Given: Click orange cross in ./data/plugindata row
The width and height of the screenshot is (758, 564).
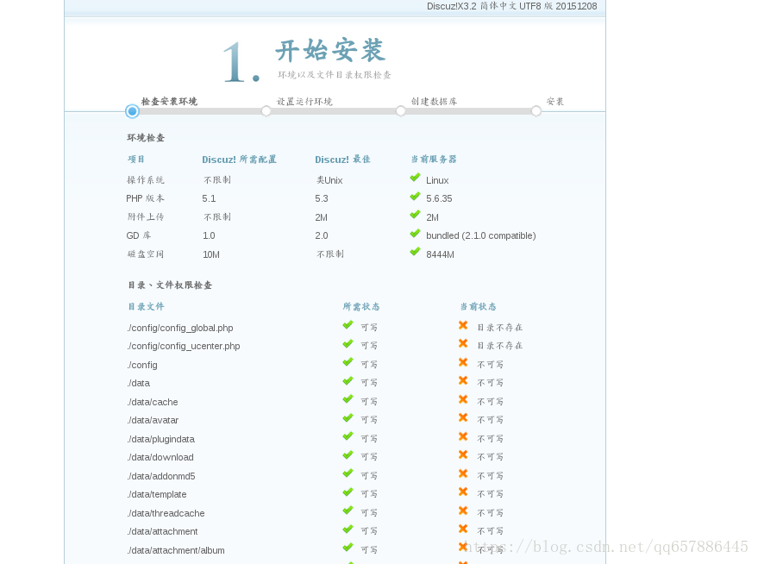Looking at the screenshot, I should [x=463, y=436].
